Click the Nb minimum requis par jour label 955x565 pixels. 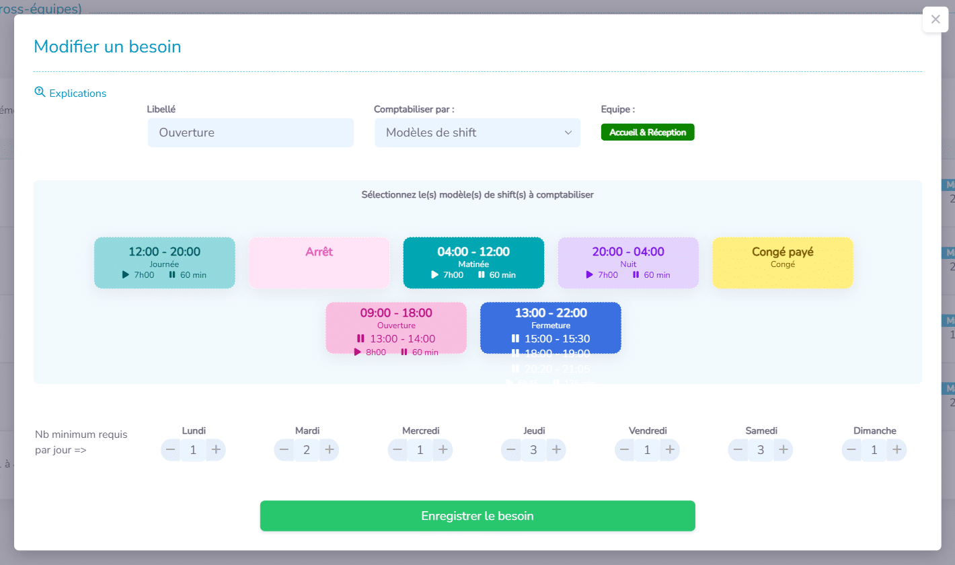tap(81, 442)
